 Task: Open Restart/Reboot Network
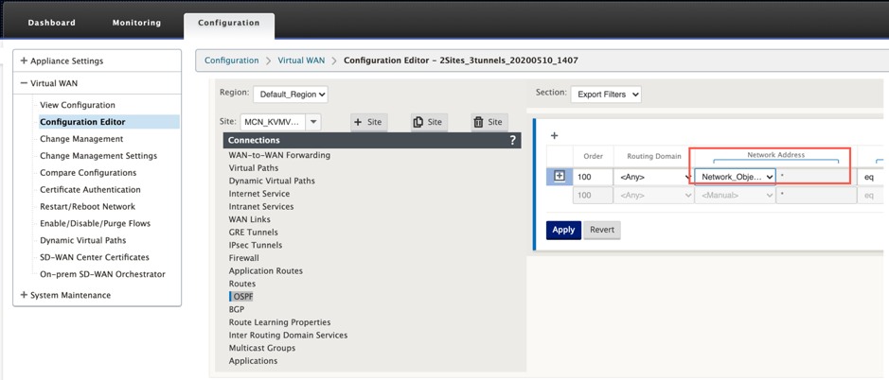coord(87,207)
